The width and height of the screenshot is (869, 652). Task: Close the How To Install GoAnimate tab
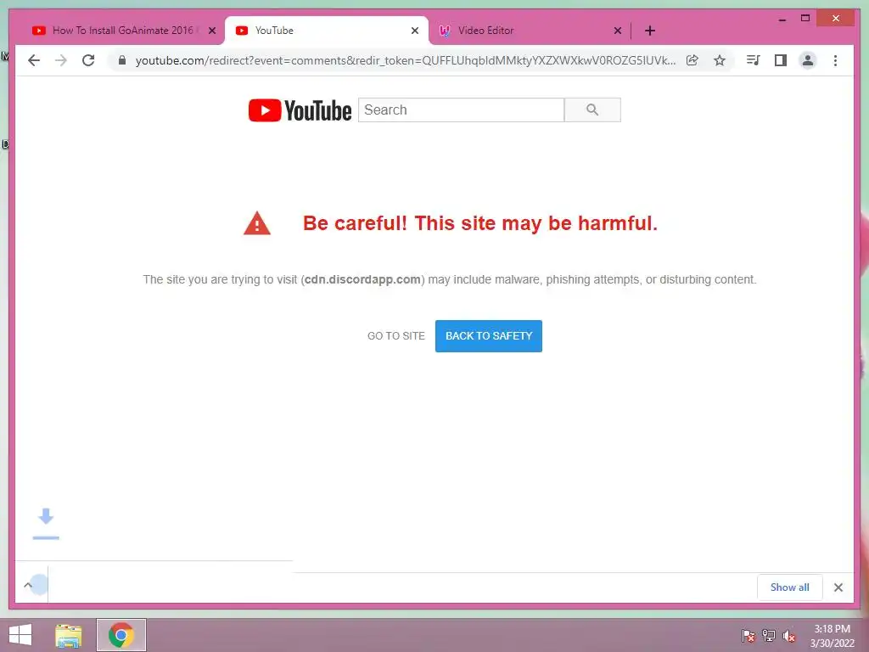(211, 31)
